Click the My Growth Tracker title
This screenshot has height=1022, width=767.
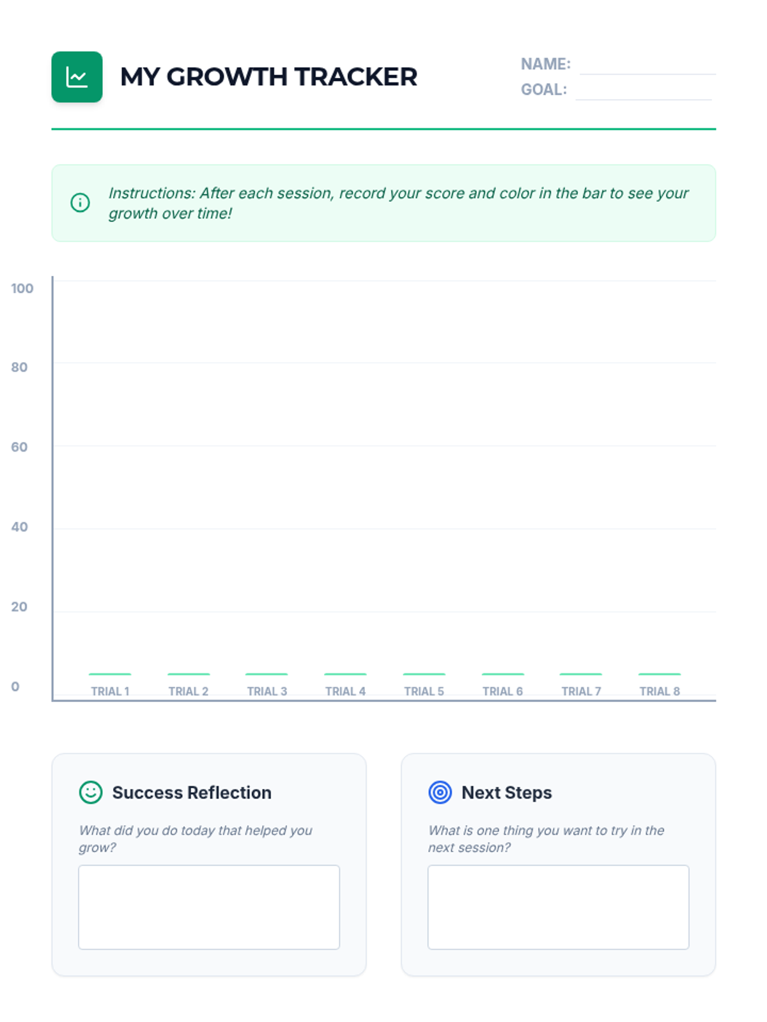coord(268,77)
